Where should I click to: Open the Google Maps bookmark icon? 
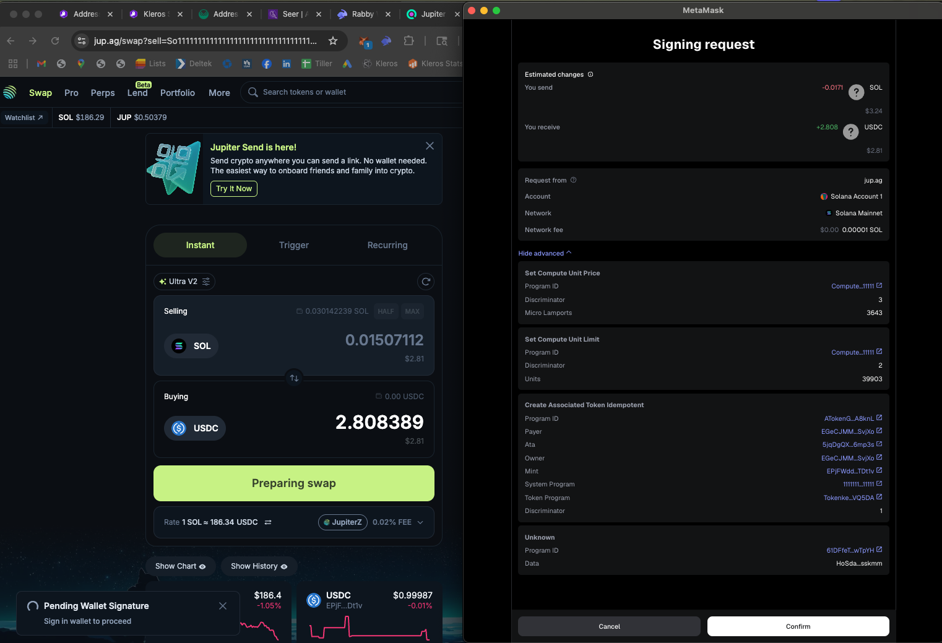coord(81,64)
